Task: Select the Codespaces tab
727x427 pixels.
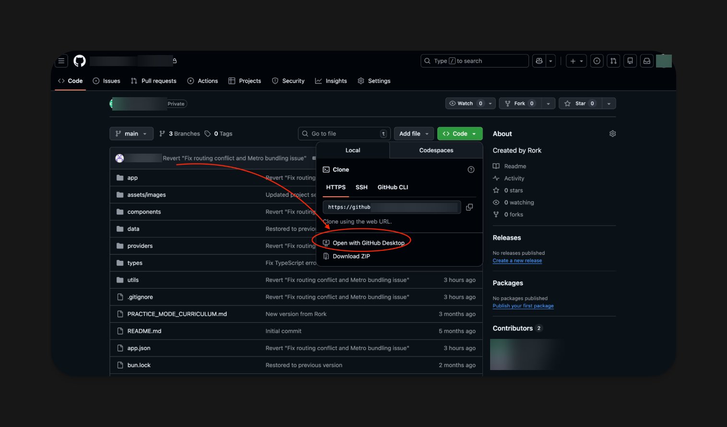Action: [x=436, y=150]
